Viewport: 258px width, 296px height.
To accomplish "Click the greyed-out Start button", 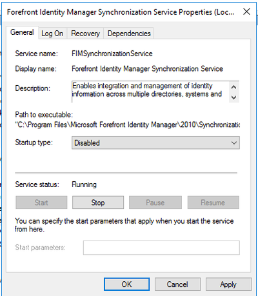I will point(41,202).
